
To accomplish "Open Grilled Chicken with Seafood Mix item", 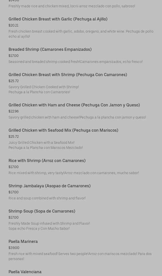I will click(63, 130).
